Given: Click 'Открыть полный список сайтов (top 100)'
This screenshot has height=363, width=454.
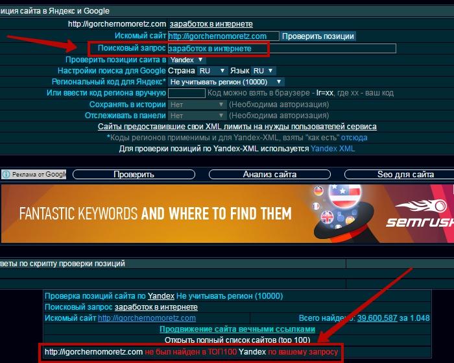Looking at the screenshot, I should click(237, 340).
